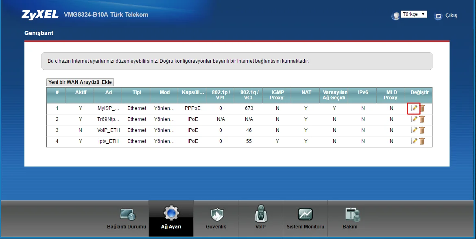Edit the Tr69Ntp WAN interface
The width and height of the screenshot is (476, 239).
pos(414,119)
